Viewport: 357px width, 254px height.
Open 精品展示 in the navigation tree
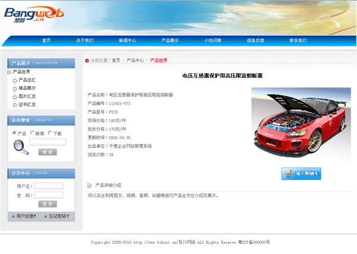(27, 88)
